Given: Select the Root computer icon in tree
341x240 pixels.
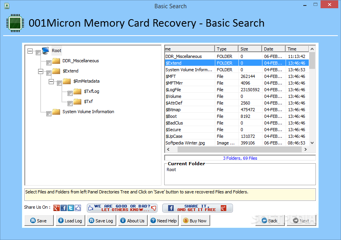Looking at the screenshot, I should (x=46, y=51).
